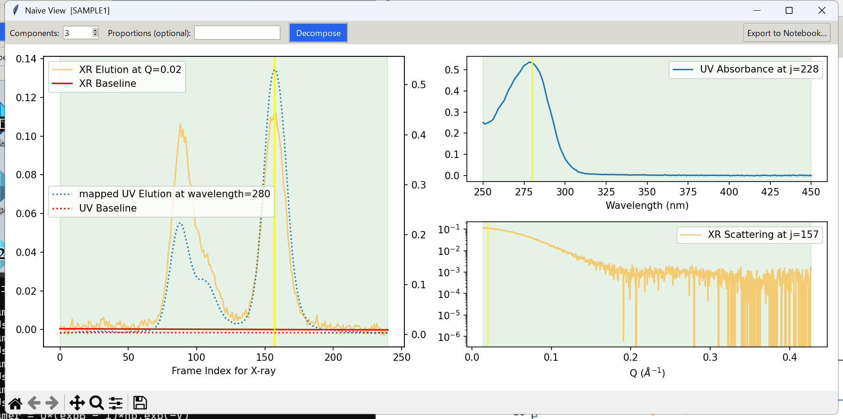The image size is (843, 419).
Task: Click the Forward to next view arrow
Action: (x=52, y=403)
